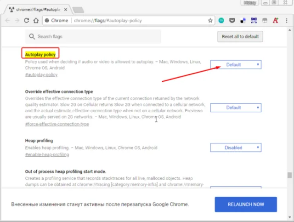Click the Search flags field
The height and width of the screenshot is (222, 294).
point(93,36)
